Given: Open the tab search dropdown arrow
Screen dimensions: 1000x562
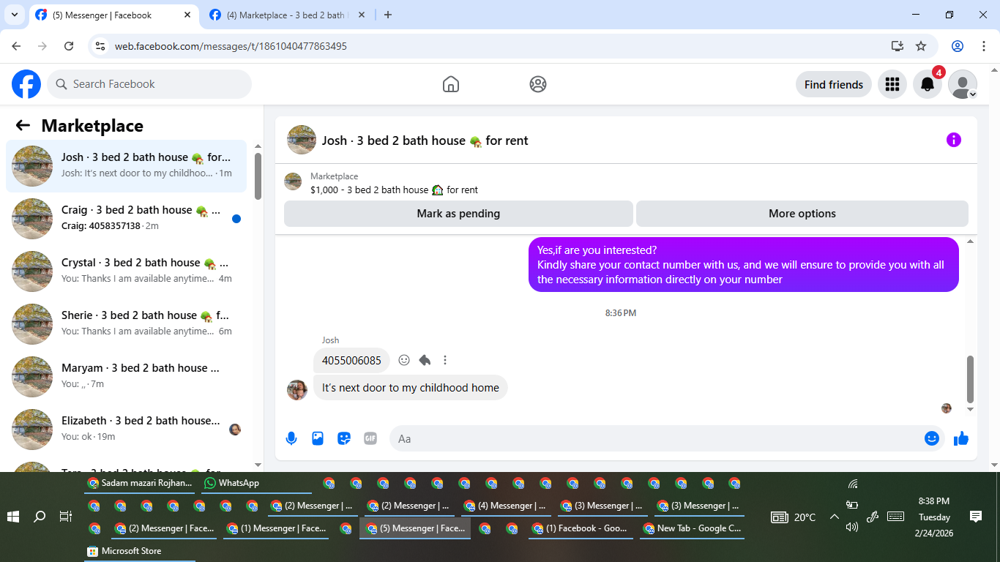Looking at the screenshot, I should click(x=14, y=15).
